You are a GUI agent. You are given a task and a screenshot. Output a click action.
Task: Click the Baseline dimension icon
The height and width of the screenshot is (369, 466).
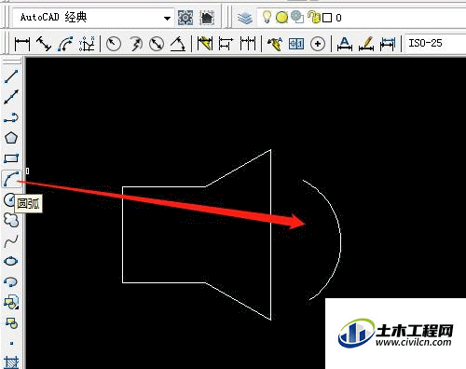tap(226, 44)
